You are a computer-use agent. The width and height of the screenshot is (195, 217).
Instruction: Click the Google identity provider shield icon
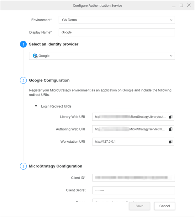coord(35,56)
